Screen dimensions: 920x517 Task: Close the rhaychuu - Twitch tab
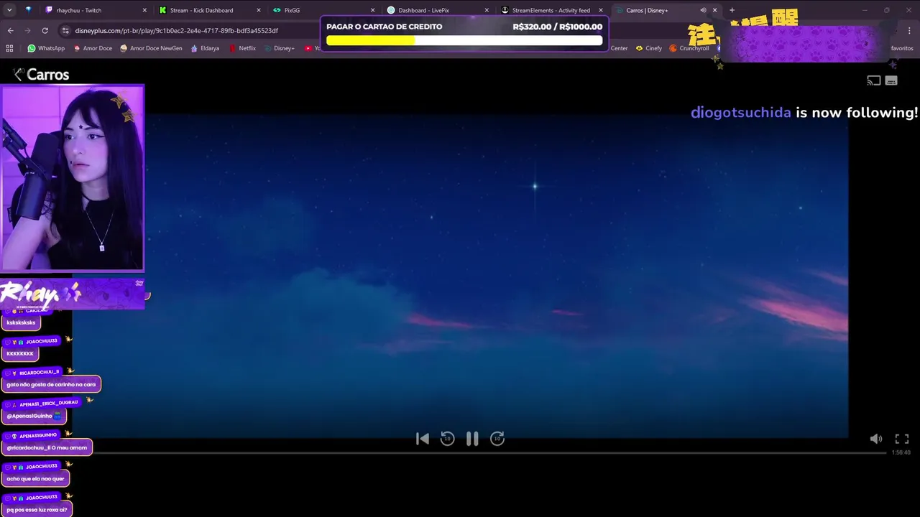pos(144,10)
